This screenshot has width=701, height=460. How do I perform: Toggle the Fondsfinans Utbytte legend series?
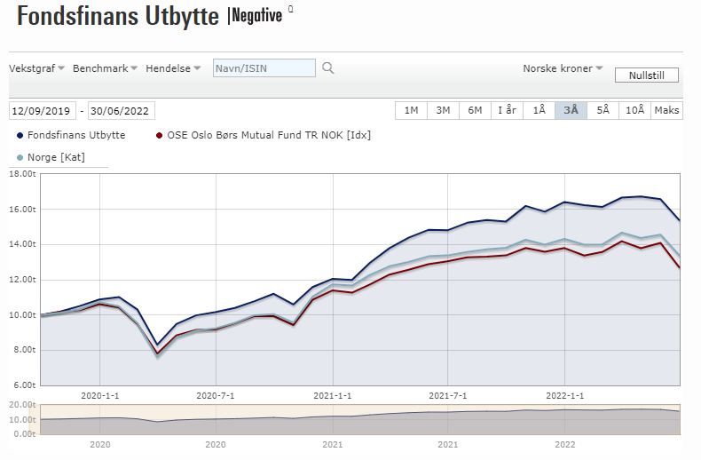[x=71, y=135]
